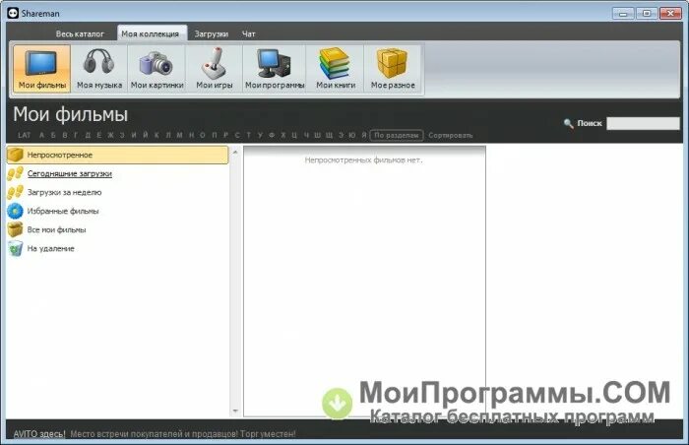Open the Мои программы computer category
Screen dimensions: 689x445
(x=275, y=69)
